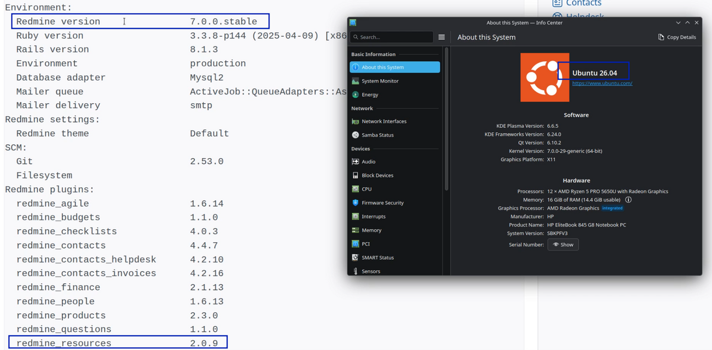The width and height of the screenshot is (712, 350).
Task: Click the "Ubuntu 26.04" heading text
Action: pos(594,73)
